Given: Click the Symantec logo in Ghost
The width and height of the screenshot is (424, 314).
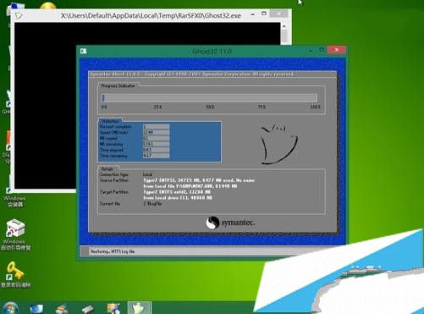Looking at the screenshot, I should (x=230, y=223).
